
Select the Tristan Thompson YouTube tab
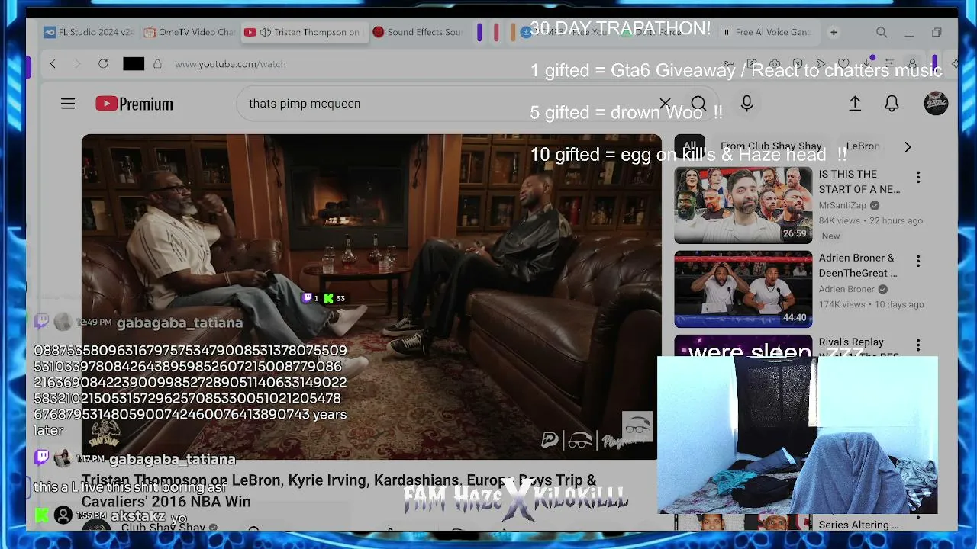point(303,32)
